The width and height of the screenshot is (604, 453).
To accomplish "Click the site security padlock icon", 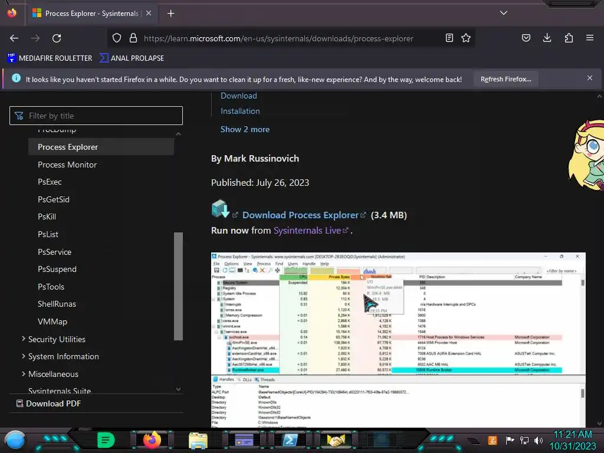I will 133,38.
